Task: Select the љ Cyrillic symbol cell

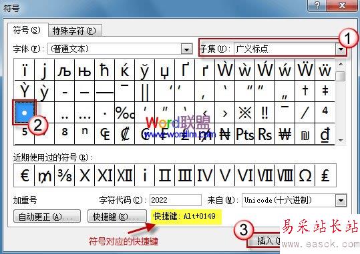Action: [x=64, y=70]
